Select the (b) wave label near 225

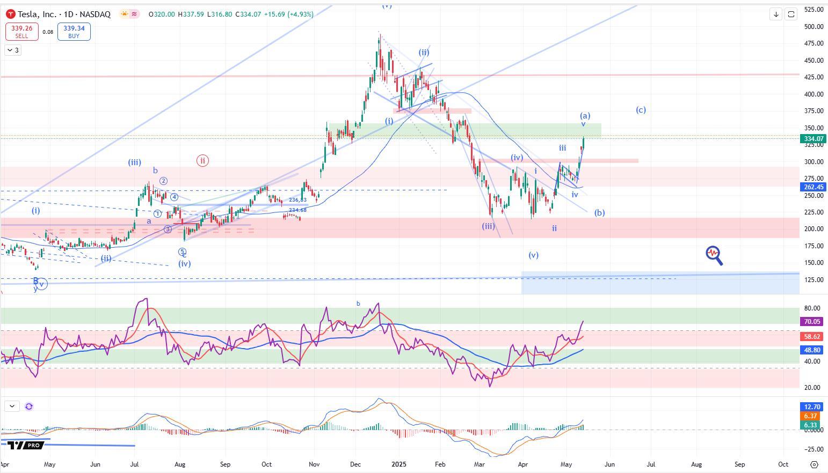tap(599, 213)
